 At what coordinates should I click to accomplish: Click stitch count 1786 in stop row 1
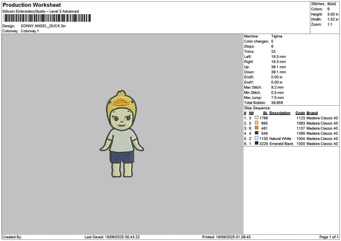[x=264, y=118]
